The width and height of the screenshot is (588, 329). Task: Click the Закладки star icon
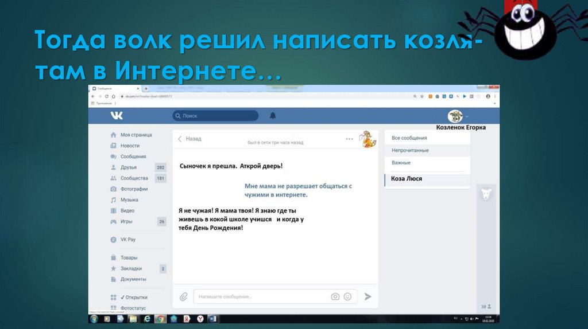point(113,268)
